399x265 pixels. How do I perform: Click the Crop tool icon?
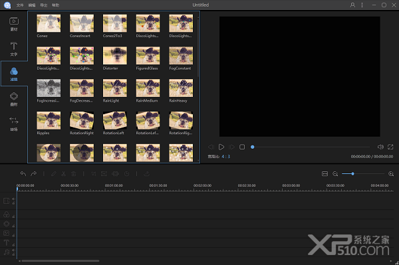click(94, 174)
